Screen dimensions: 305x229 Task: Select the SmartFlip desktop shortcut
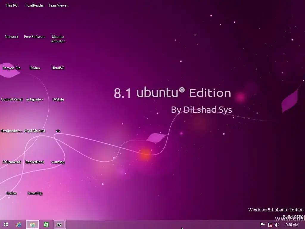(35, 193)
